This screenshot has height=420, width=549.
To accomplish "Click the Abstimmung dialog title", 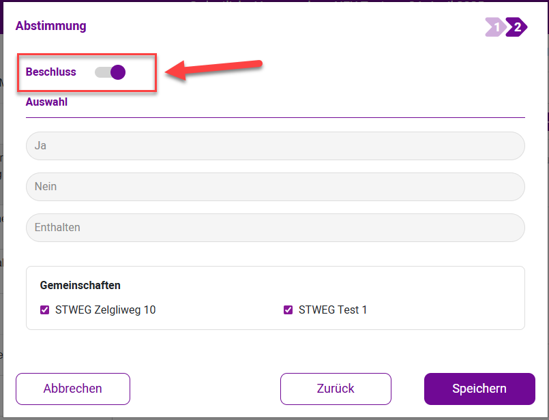I will tap(50, 26).
